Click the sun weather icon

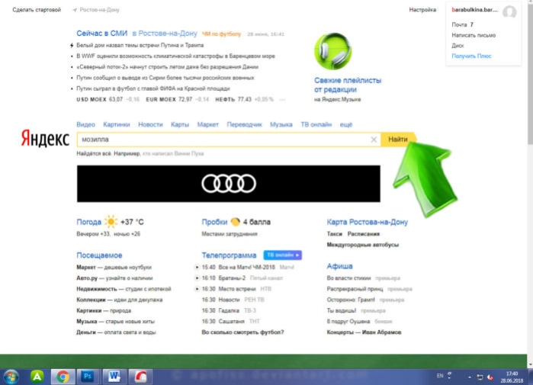tap(111, 222)
